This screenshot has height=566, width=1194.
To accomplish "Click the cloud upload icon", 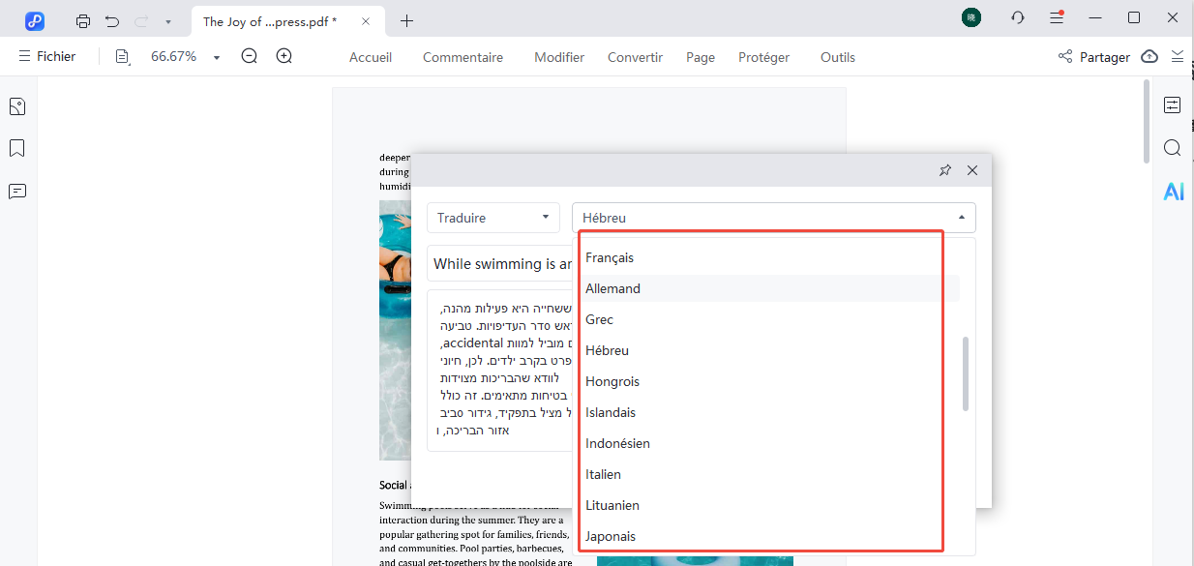I will 1149,57.
